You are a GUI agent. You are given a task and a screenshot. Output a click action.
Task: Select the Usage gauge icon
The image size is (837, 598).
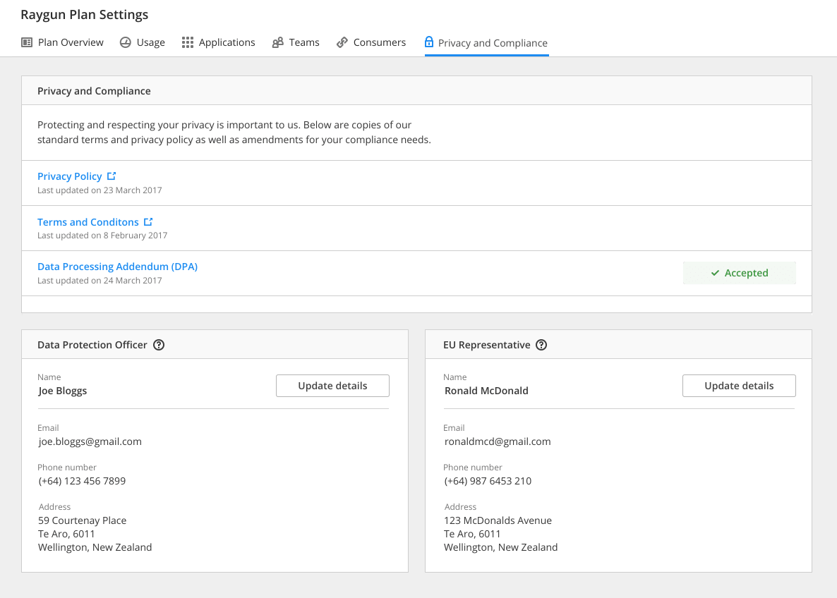125,42
